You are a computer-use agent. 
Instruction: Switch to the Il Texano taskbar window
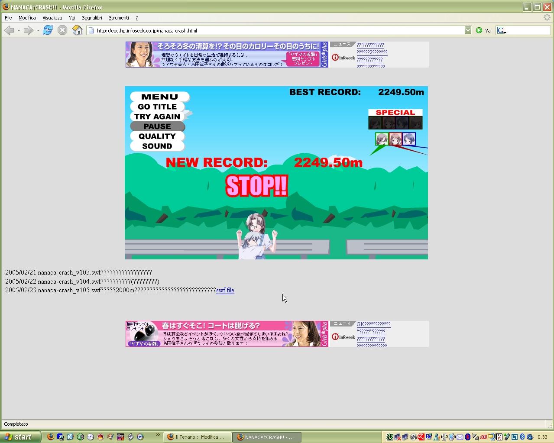pos(197,437)
